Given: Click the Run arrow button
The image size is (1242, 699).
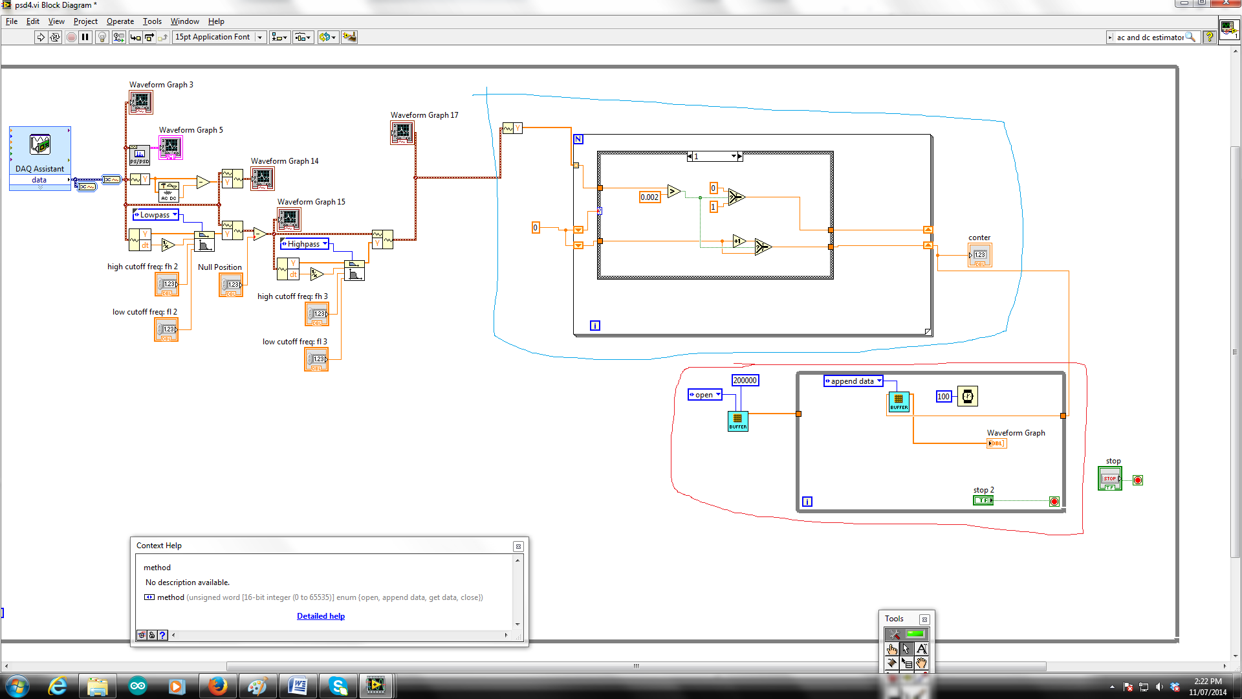Looking at the screenshot, I should (41, 37).
